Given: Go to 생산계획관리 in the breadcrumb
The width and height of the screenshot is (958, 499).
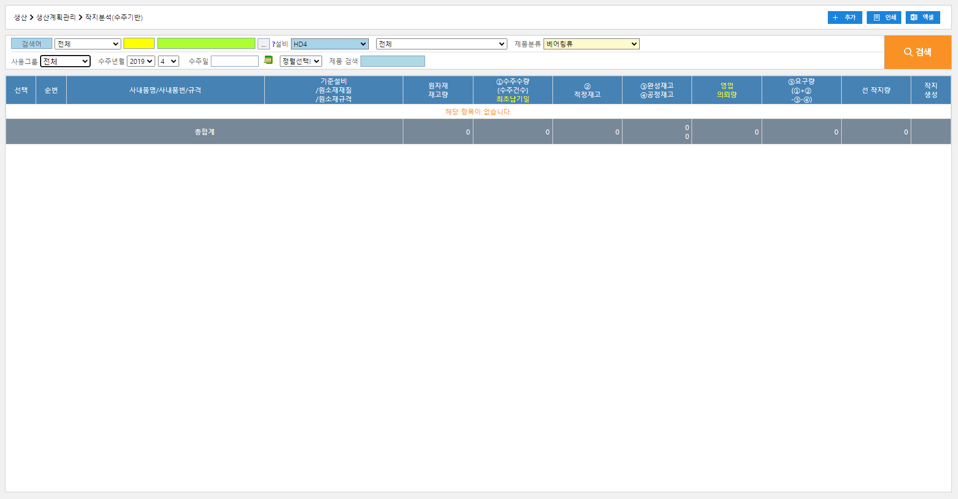Looking at the screenshot, I should coord(56,18).
